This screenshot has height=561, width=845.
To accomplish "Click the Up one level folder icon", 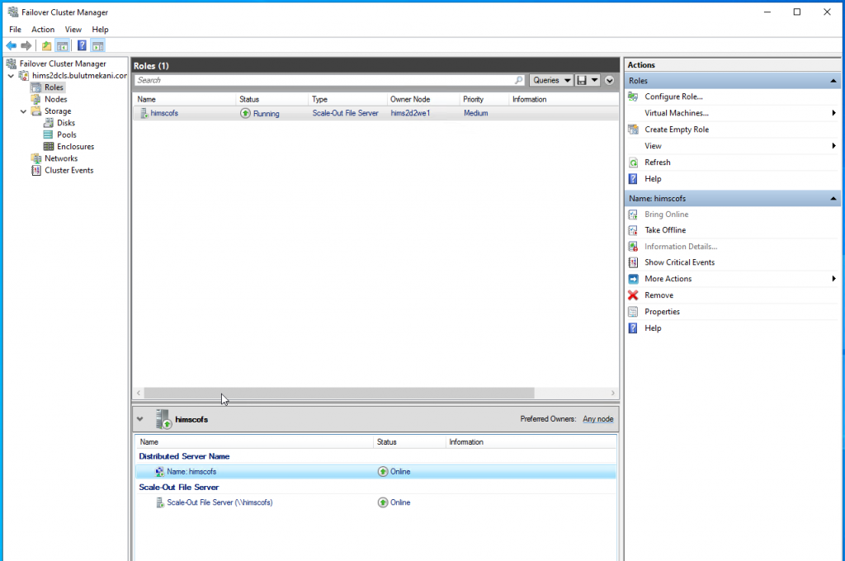I will [47, 46].
